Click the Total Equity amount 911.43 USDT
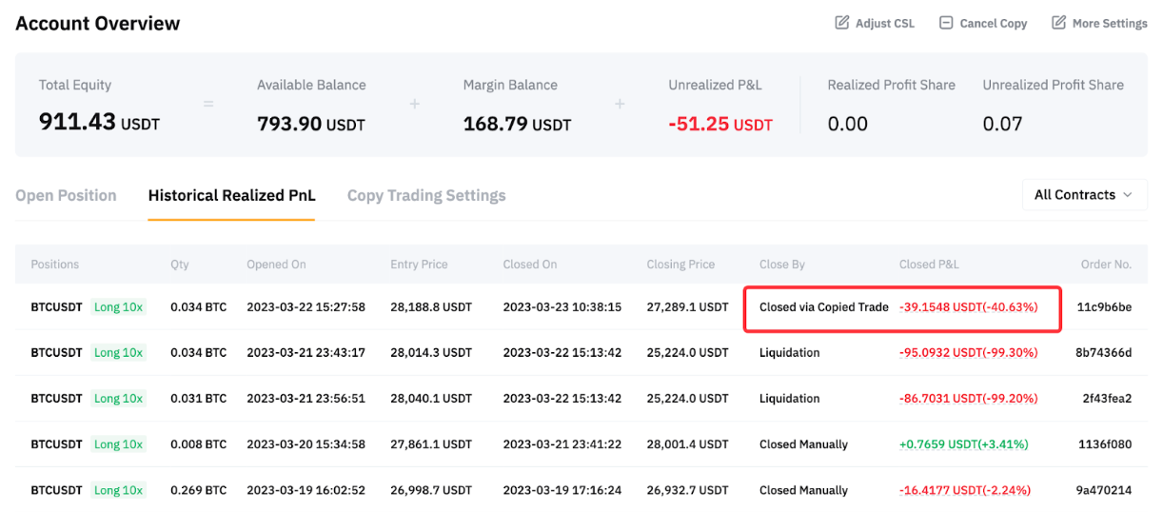The width and height of the screenshot is (1163, 512). click(x=99, y=123)
